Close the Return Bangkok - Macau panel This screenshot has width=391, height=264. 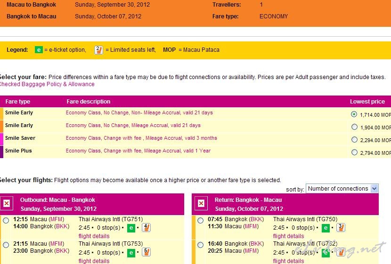coord(201,203)
